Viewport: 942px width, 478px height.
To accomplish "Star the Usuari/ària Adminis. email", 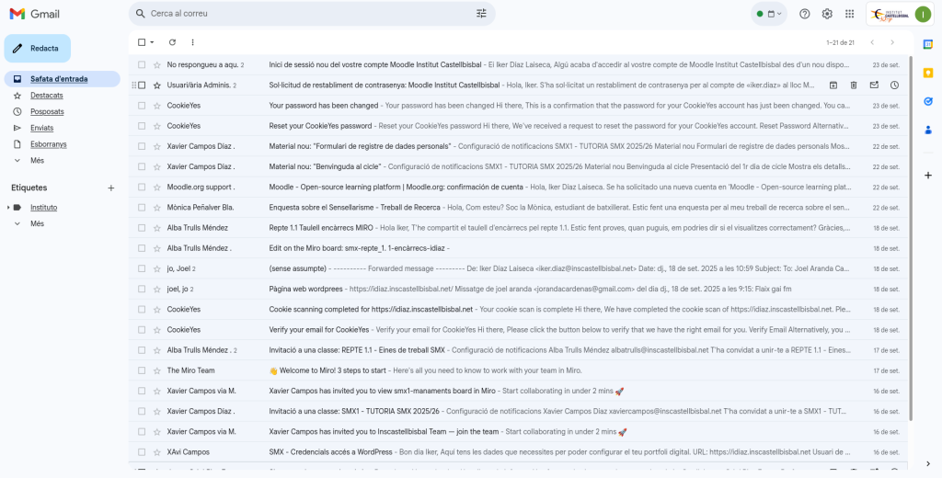I will pos(156,85).
